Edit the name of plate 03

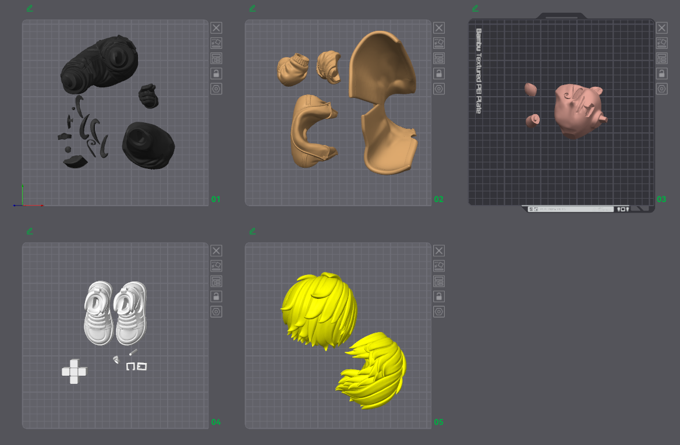(x=475, y=8)
